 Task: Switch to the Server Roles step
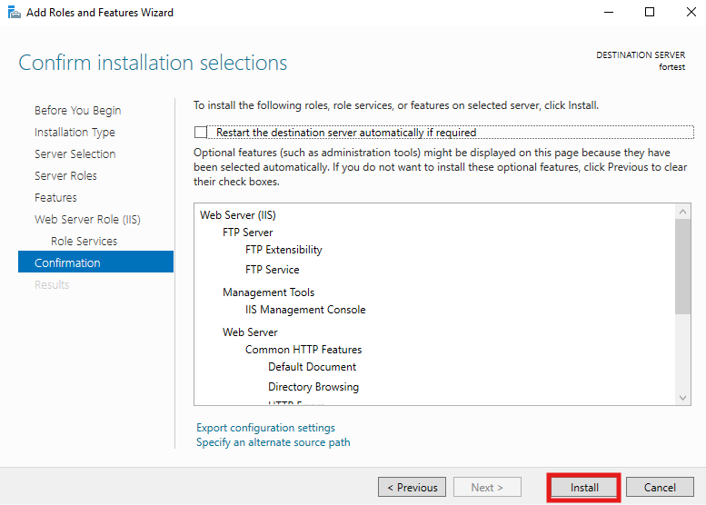[x=65, y=175]
